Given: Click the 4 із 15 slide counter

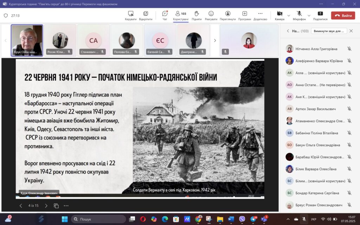Looking at the screenshot, I should [33, 205].
